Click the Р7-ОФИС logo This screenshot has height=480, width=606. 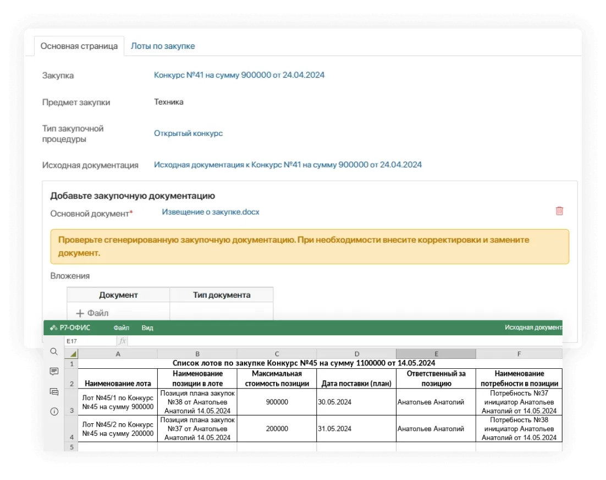(x=70, y=328)
